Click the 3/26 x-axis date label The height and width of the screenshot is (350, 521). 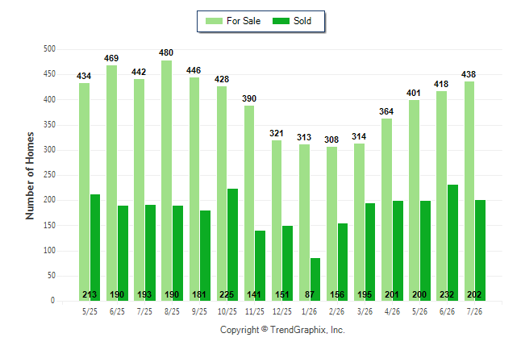pos(365,311)
